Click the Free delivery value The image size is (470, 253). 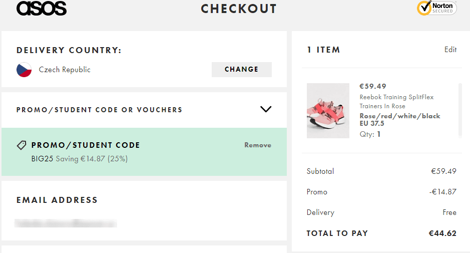[449, 212]
